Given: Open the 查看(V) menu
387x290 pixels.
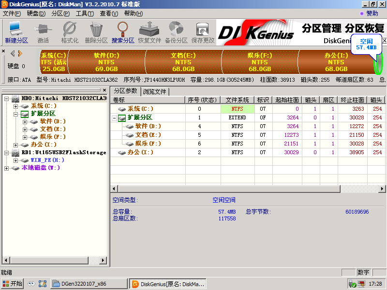Looking at the screenshot, I should (x=109, y=14).
